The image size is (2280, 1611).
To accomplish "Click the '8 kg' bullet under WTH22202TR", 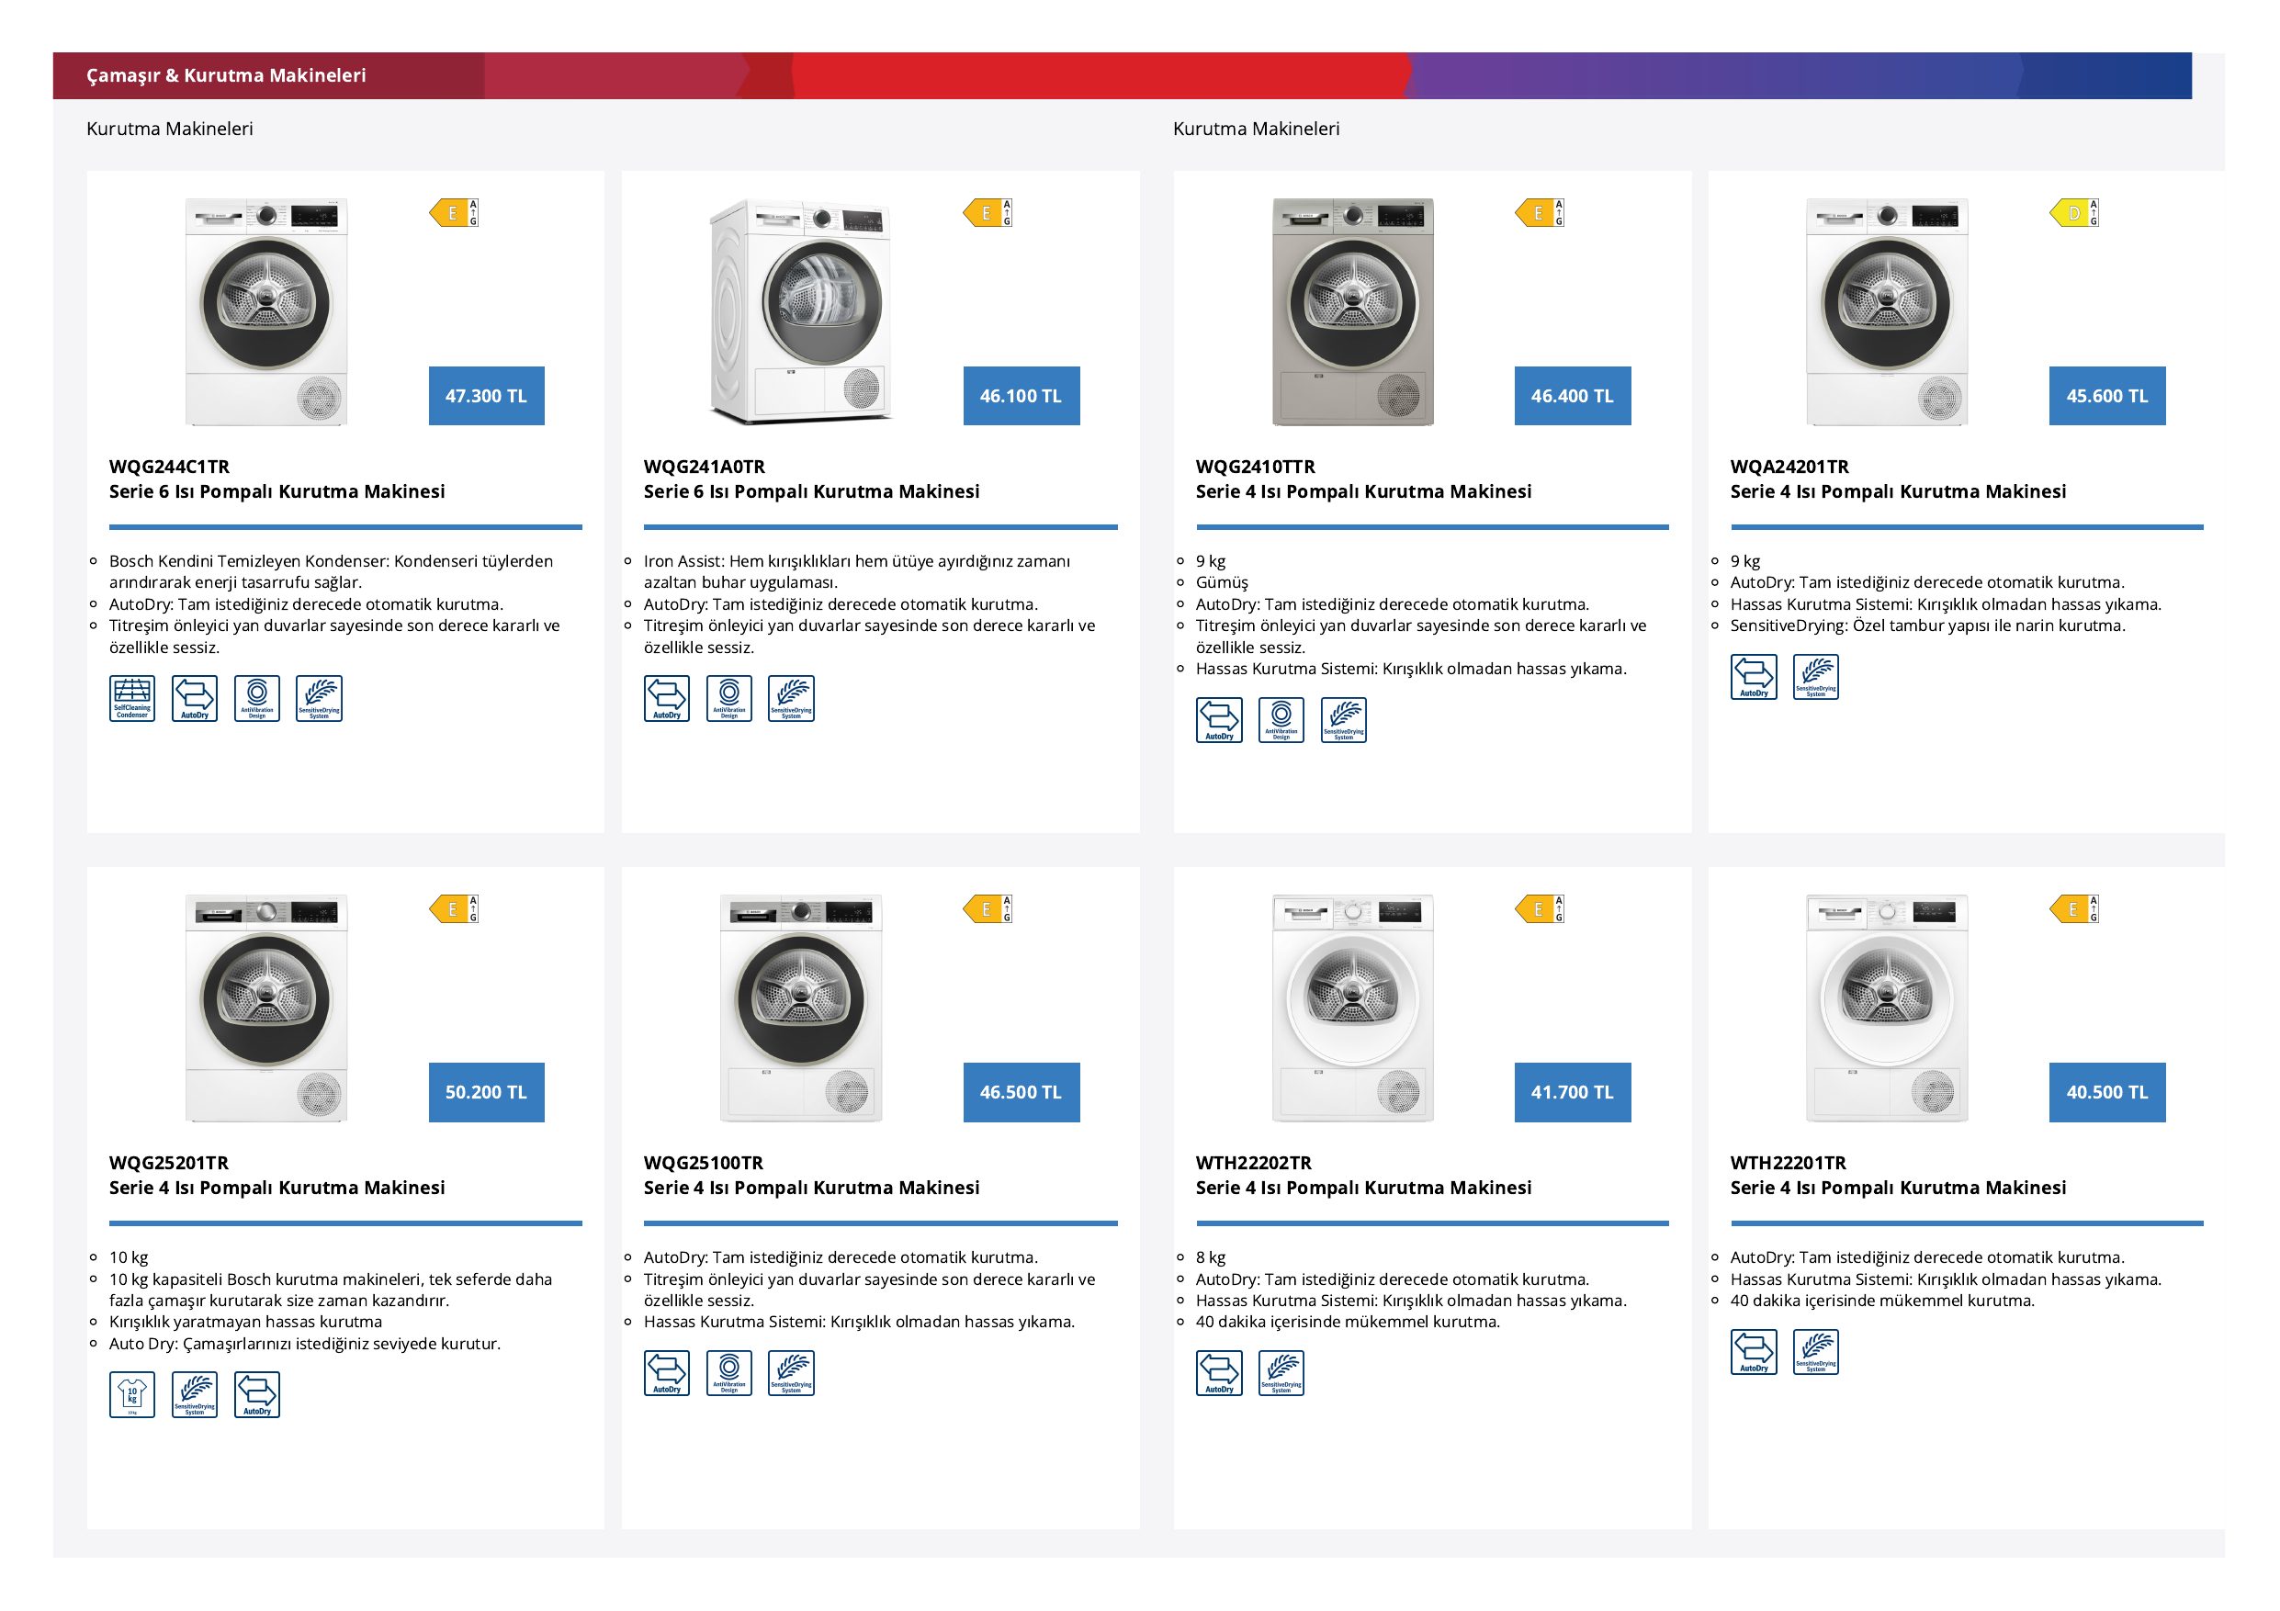I will [1211, 1257].
